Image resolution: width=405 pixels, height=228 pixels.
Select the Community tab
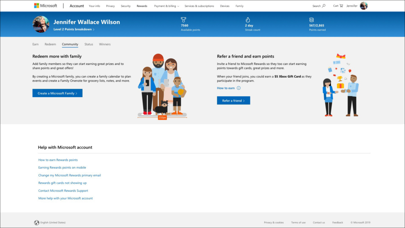click(x=70, y=44)
